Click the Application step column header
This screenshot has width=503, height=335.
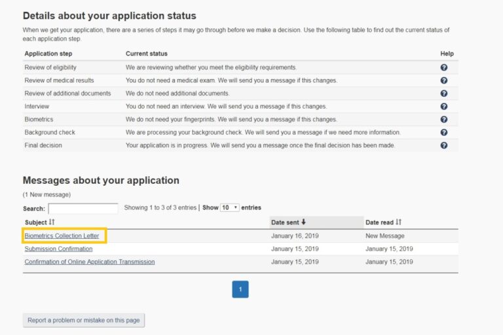[x=48, y=54]
